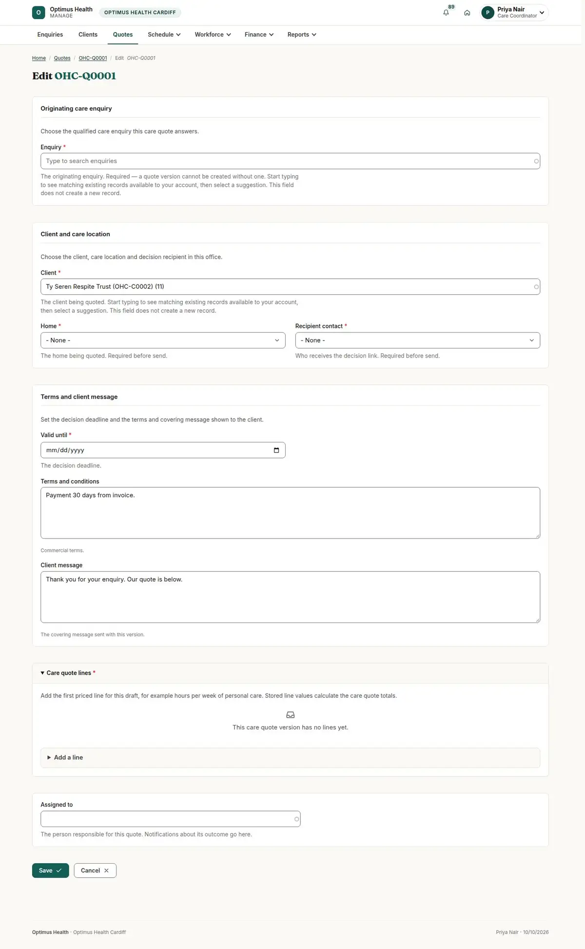This screenshot has width=585, height=949.
Task: Go to the Enquiries tab
Action: 50,35
